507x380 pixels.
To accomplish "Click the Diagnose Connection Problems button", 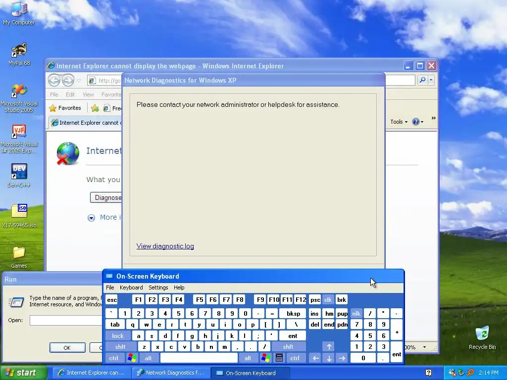I will tap(106, 197).
